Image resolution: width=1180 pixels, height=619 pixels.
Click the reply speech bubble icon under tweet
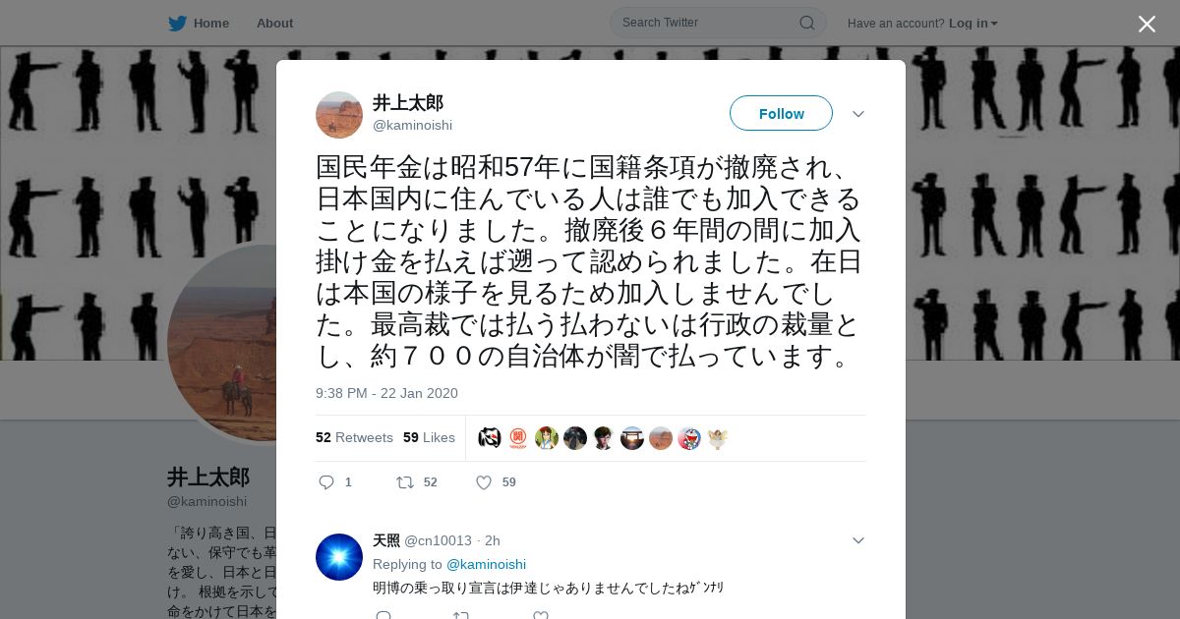326,482
